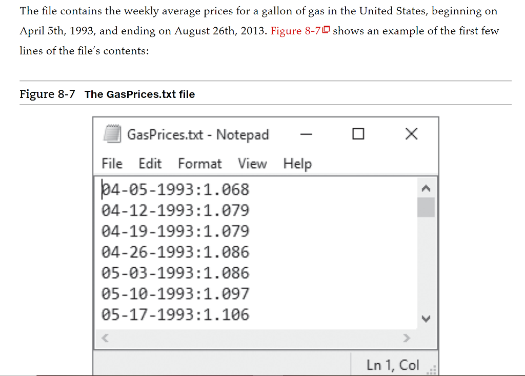Click the horizontal scrollbar track at window bottom
The width and height of the screenshot is (525, 376).
pyautogui.click(x=256, y=338)
